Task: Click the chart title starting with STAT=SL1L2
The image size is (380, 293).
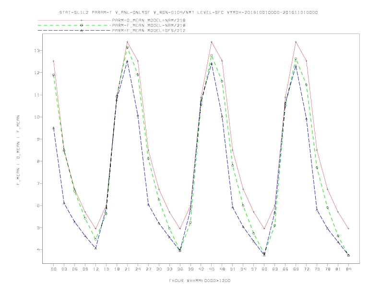Action: 189,12
